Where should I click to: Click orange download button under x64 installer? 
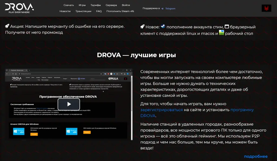click(x=34, y=134)
